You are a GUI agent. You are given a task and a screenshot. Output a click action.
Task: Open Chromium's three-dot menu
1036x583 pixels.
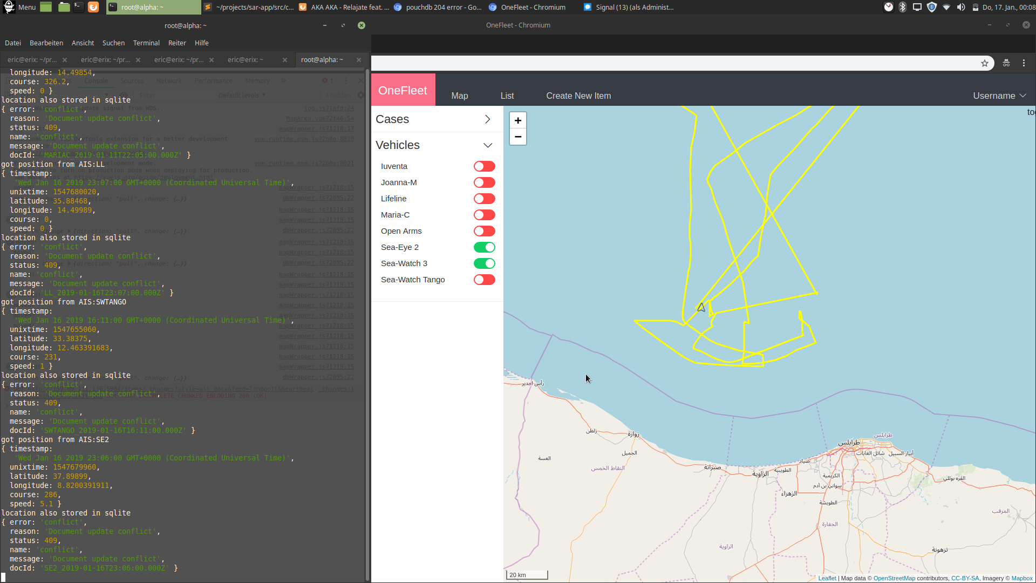[x=1024, y=63]
